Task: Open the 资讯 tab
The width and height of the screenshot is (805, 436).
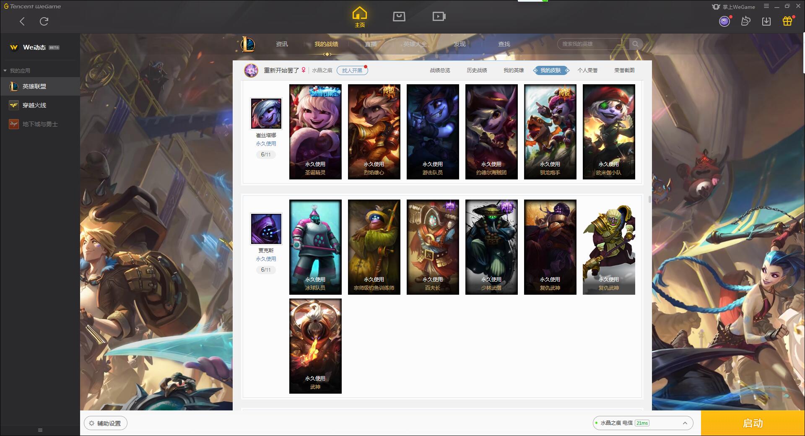Action: [x=282, y=44]
